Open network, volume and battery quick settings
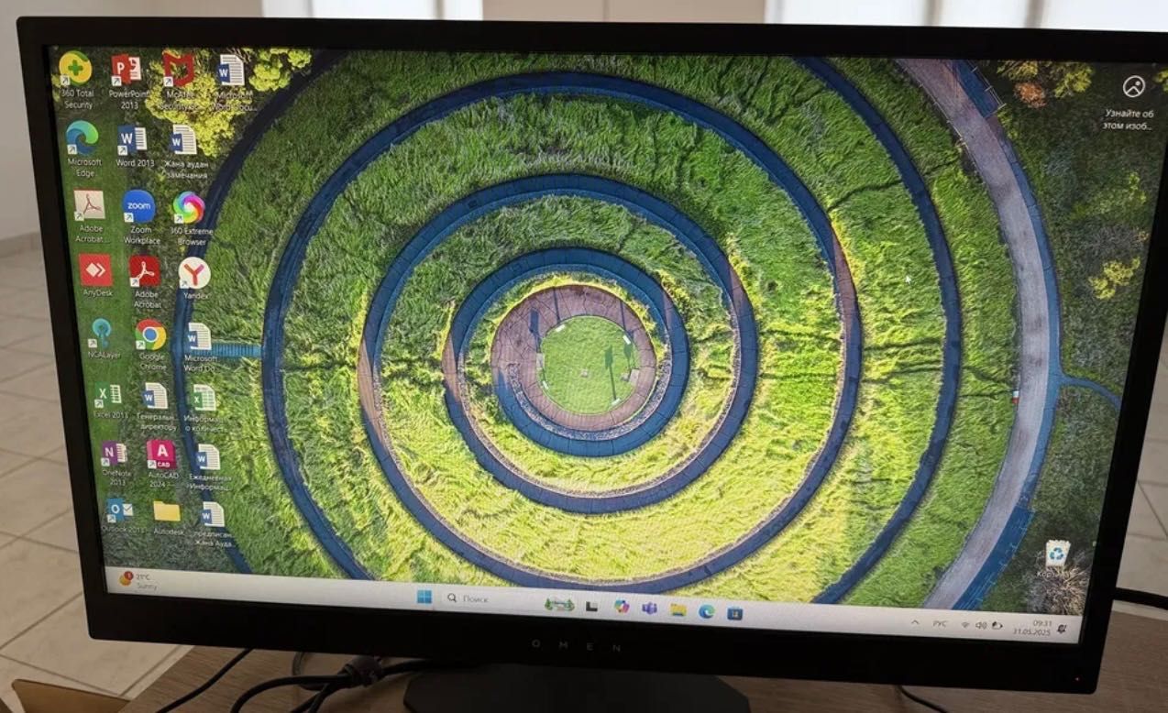Viewport: 1168px width, 713px height. coord(981,625)
